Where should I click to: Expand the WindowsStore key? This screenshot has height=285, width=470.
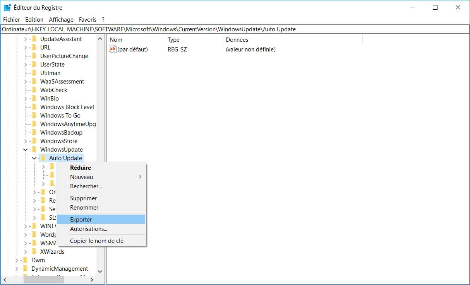click(26, 141)
